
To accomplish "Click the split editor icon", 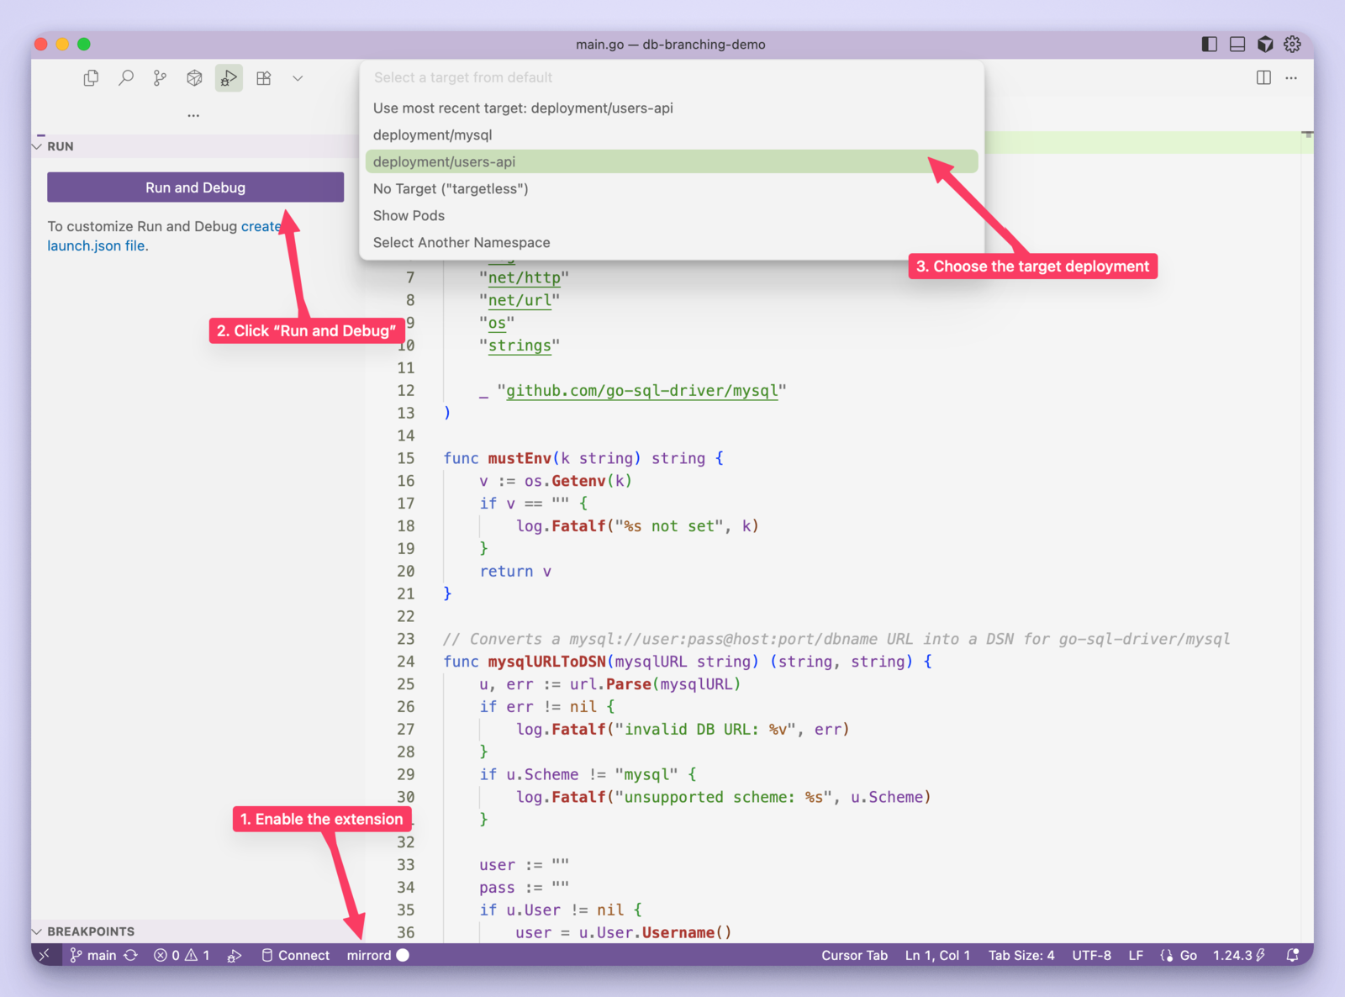I will tap(1263, 77).
